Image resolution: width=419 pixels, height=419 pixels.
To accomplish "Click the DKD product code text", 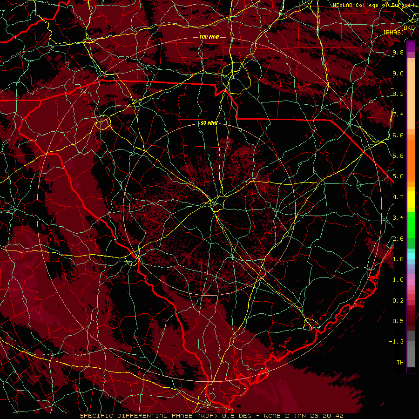I will [x=409, y=28].
